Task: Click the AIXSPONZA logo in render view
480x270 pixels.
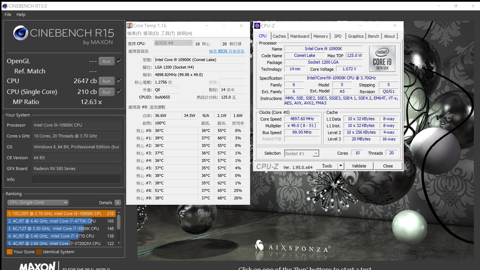Action: click(x=292, y=247)
